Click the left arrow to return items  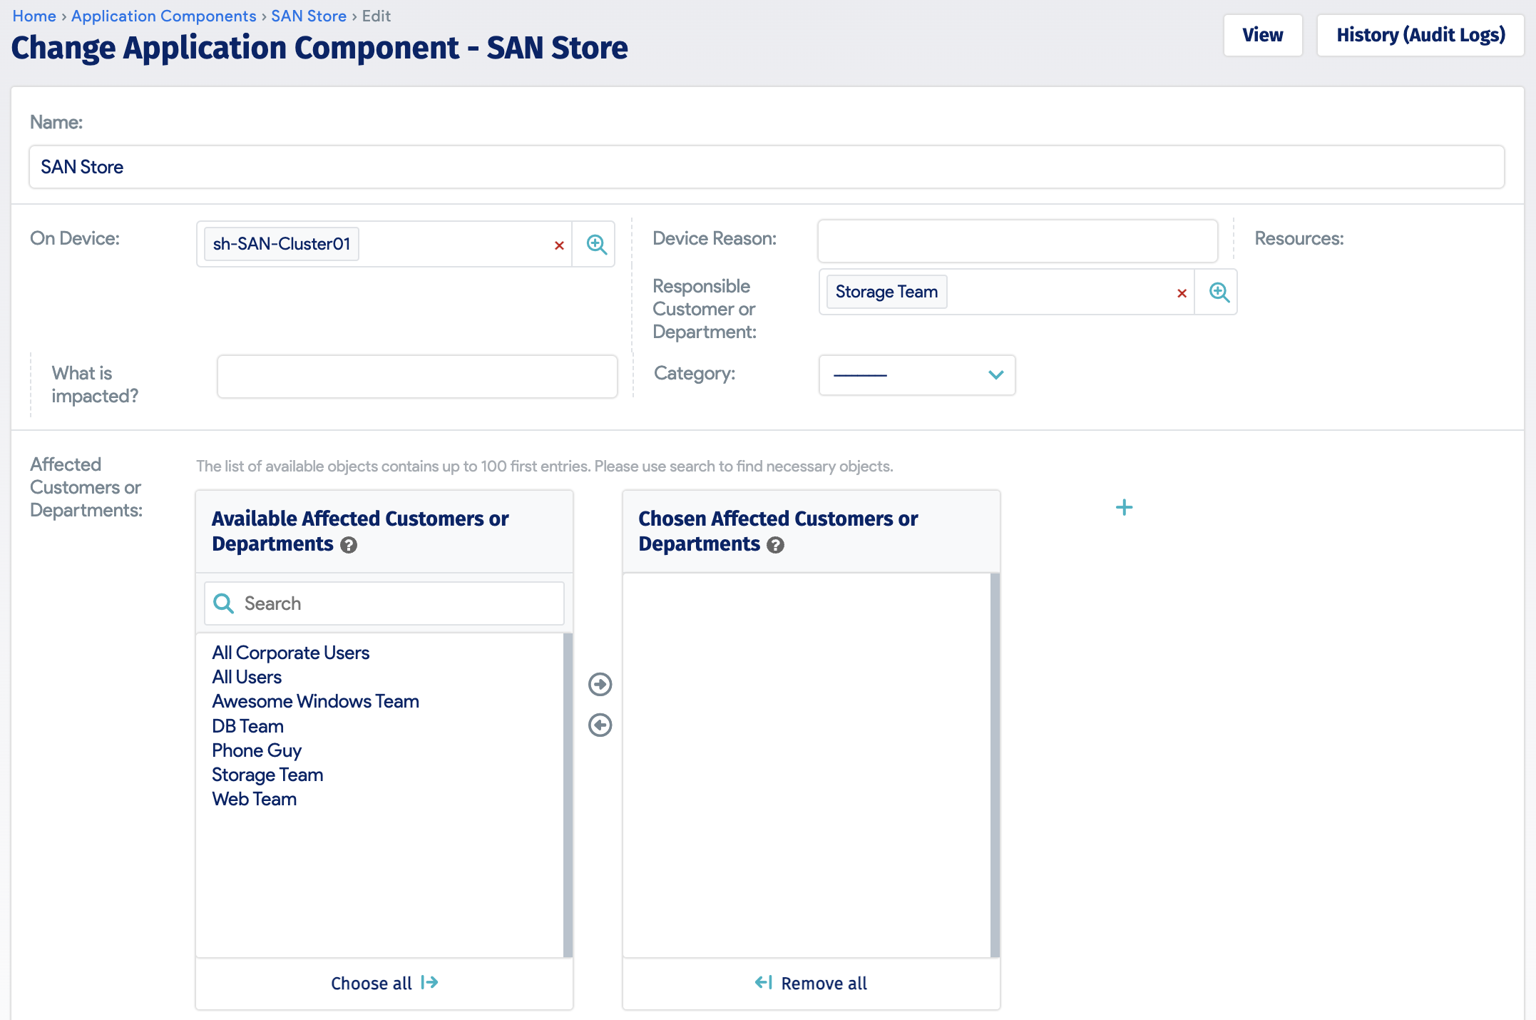click(600, 725)
